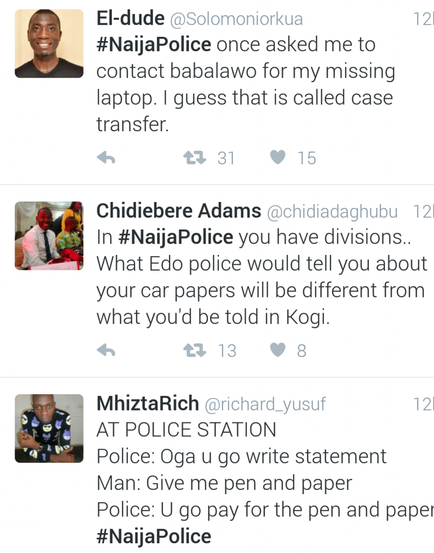Open El-dude's profile picture
Image resolution: width=434 pixels, height=553 pixels.
pyautogui.click(x=49, y=44)
